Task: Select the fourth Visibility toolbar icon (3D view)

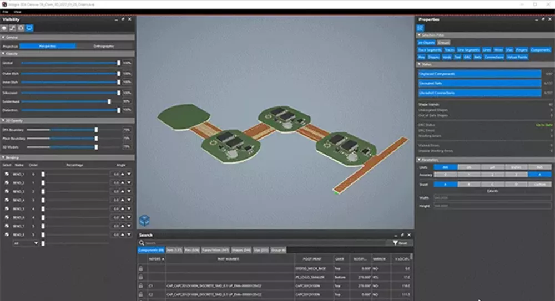Action: coord(29,28)
